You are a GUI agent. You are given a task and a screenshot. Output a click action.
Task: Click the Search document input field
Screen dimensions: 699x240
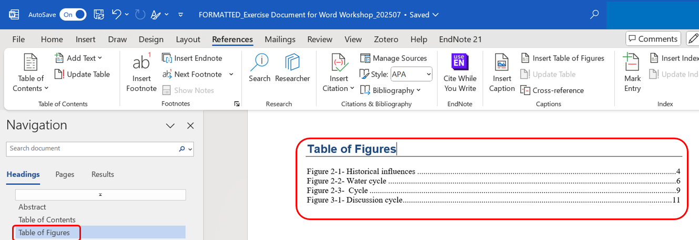point(92,149)
